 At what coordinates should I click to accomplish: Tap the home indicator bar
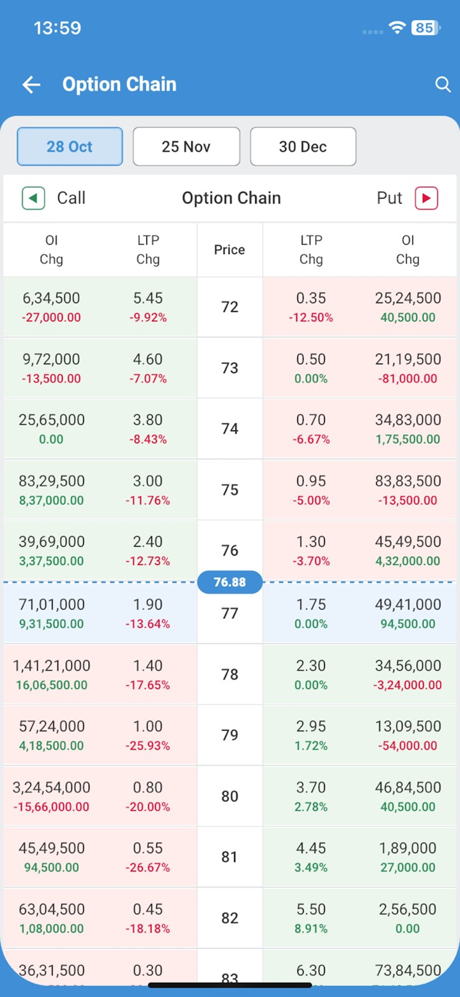pyautogui.click(x=230, y=985)
